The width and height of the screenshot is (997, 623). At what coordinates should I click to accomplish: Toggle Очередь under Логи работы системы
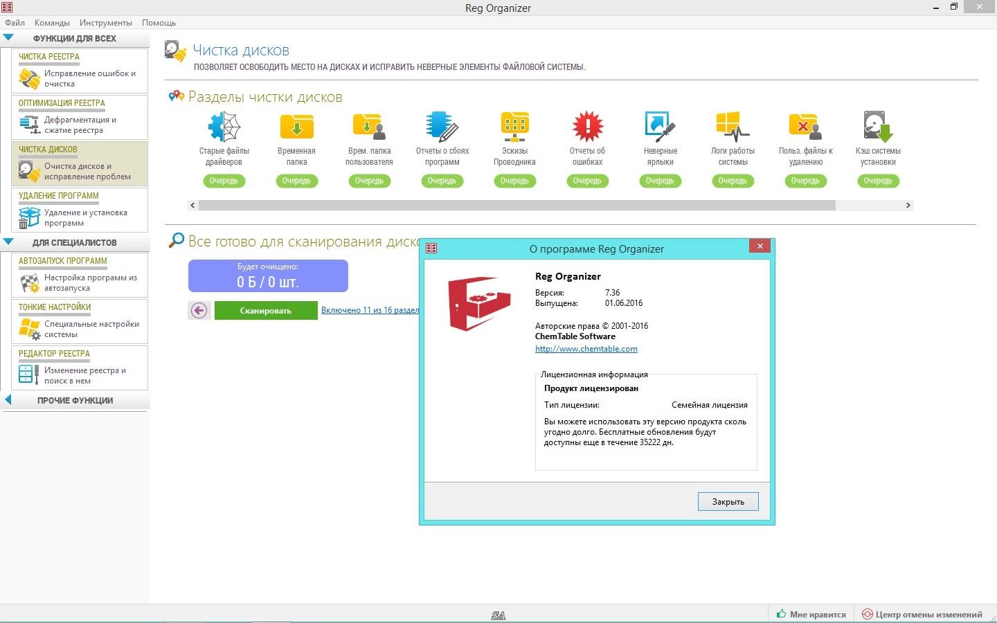point(733,181)
